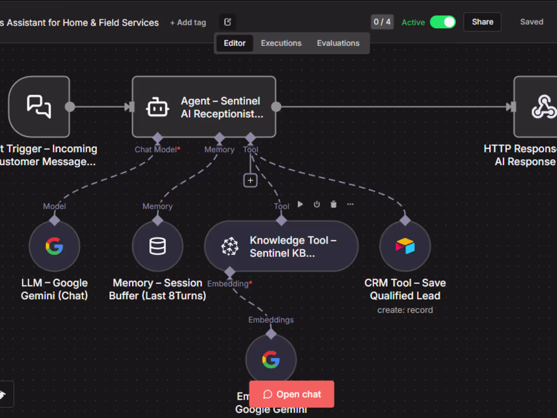Toggle the workflow Active switch off
The width and height of the screenshot is (557, 418).
click(443, 22)
